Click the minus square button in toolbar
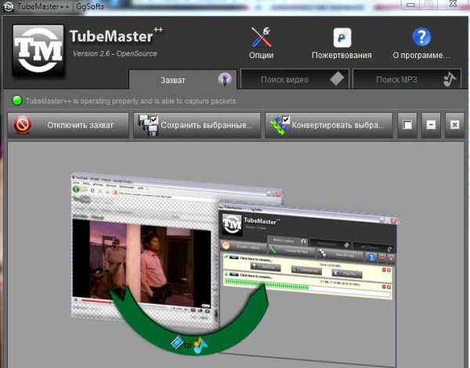The height and width of the screenshot is (368, 470). [x=431, y=125]
